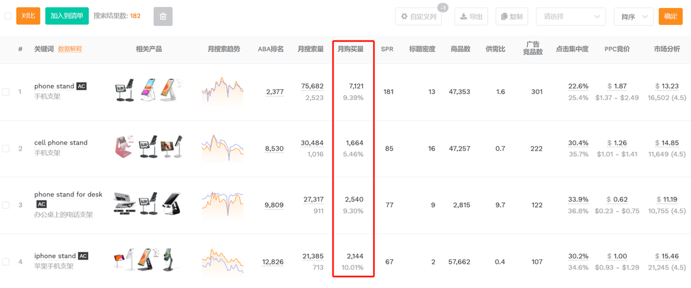691x288 pixels.
Task: Check the row 3 checkbox
Action: 6,205
